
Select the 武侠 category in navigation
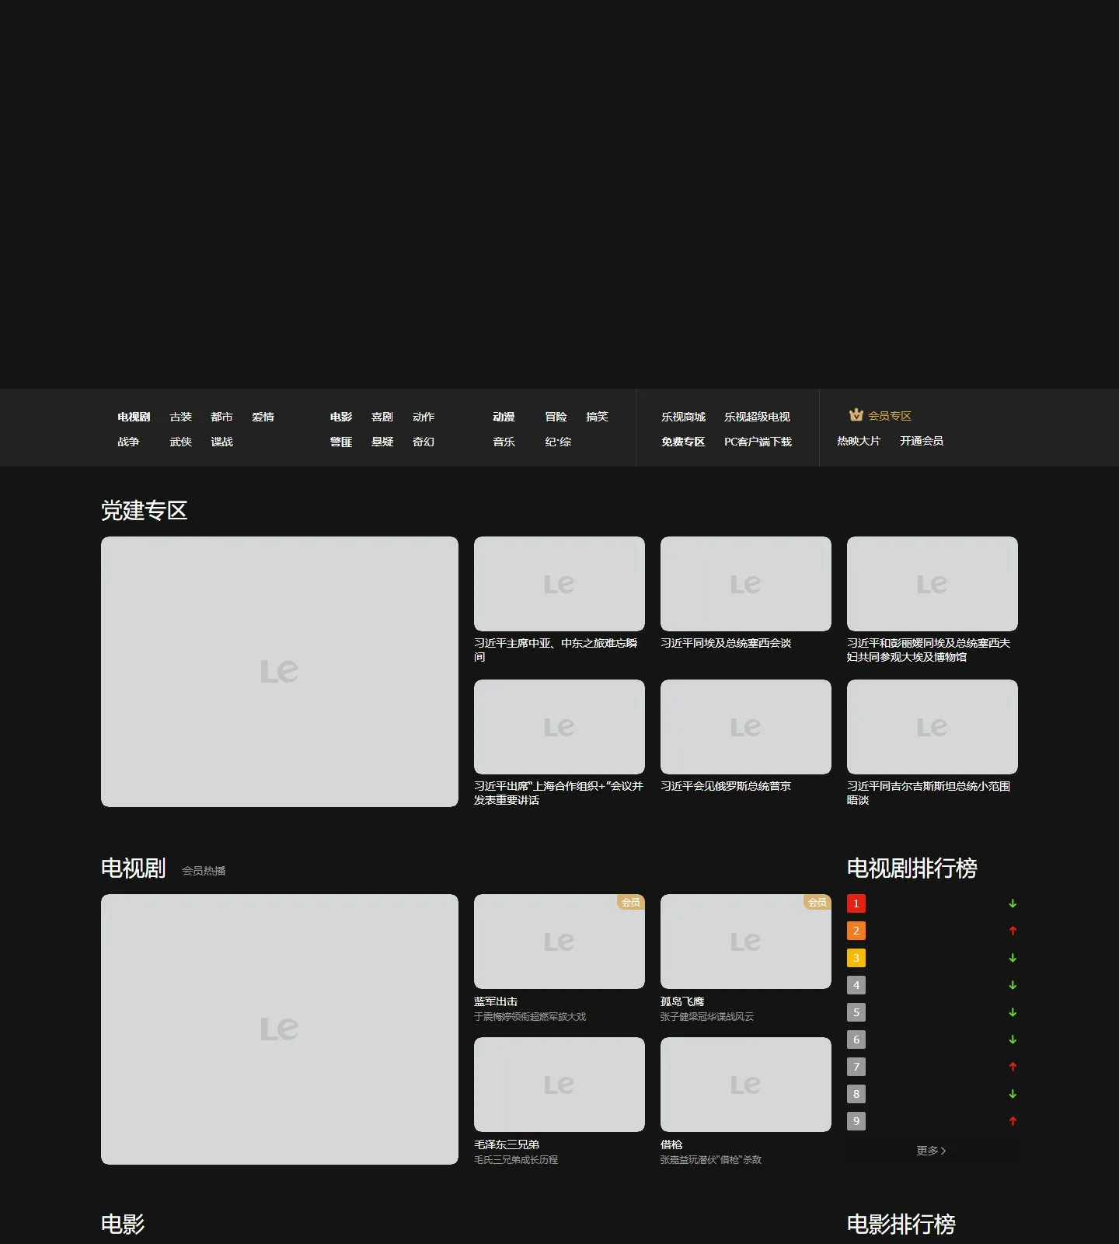tap(180, 442)
